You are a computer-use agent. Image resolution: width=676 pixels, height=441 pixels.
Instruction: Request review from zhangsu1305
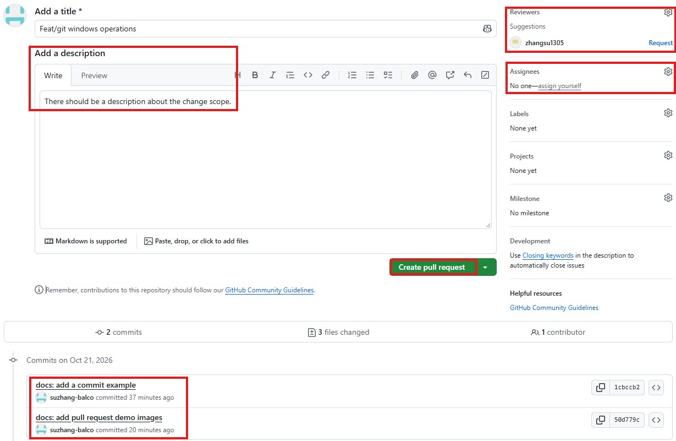click(x=661, y=43)
